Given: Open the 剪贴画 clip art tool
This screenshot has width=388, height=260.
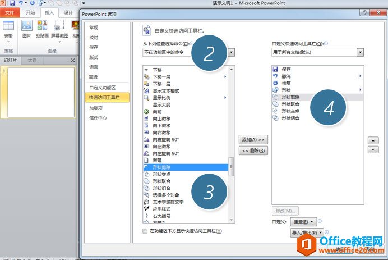Looking at the screenshot, I should pyautogui.click(x=42, y=30).
